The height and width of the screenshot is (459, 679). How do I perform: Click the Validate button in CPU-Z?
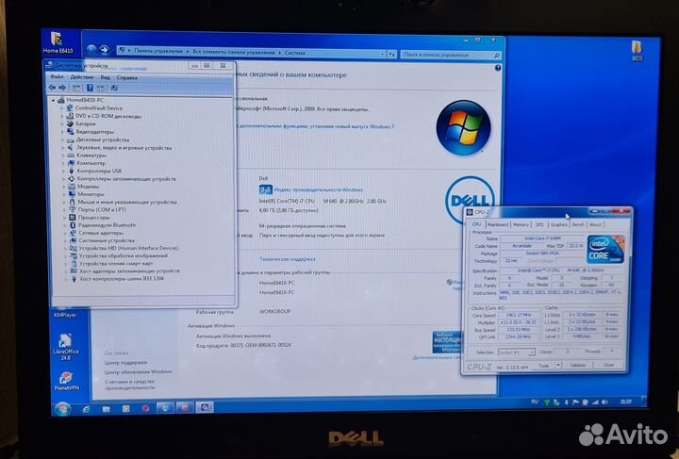(x=578, y=366)
